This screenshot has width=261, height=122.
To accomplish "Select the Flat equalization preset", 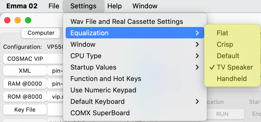I will (x=222, y=33).
